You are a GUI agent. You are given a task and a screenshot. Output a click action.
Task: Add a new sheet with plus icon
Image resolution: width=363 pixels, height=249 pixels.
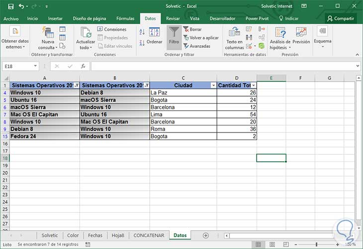(205, 236)
